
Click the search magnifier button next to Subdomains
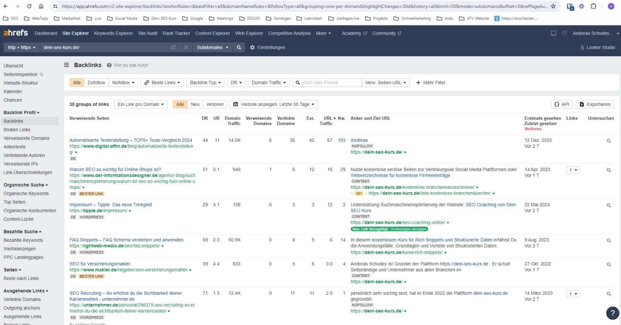click(238, 48)
